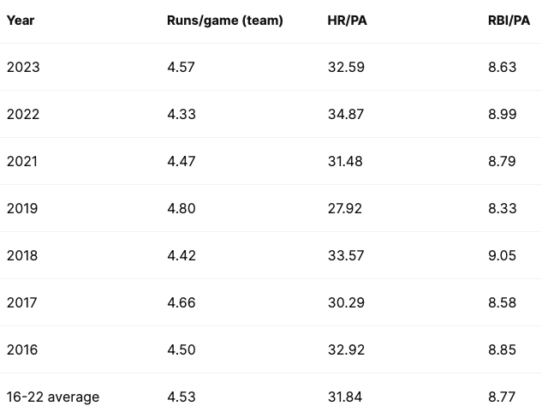This screenshot has width=542, height=412.
Task: Click the HR/PA column header
Action: pos(346,20)
